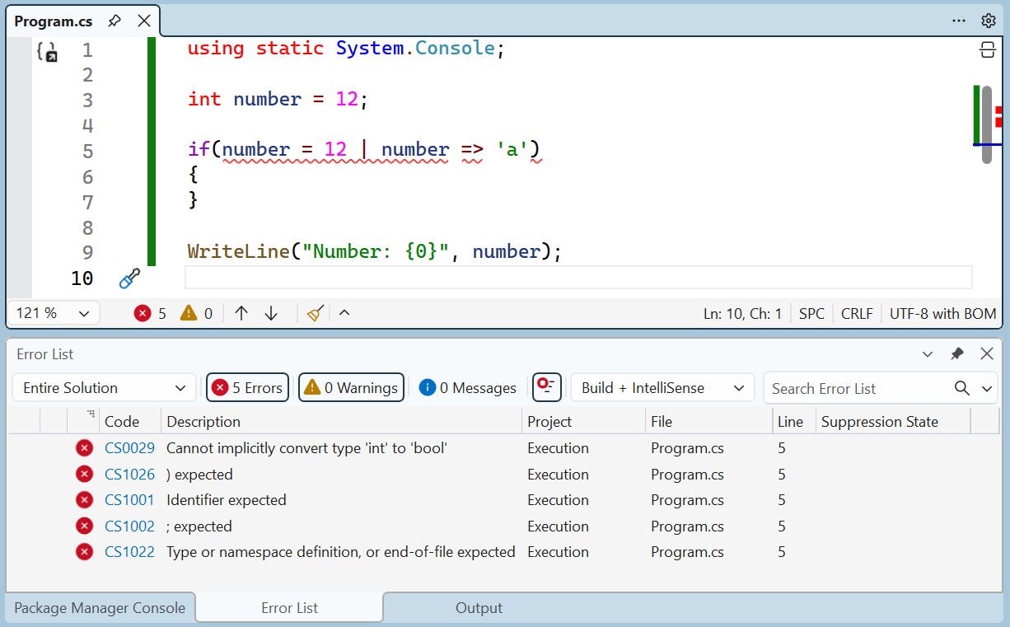Click the screwdriver quick actions icon on line 10

[129, 279]
